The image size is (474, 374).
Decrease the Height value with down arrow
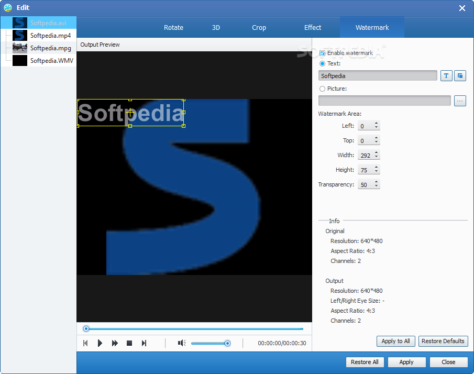(377, 171)
